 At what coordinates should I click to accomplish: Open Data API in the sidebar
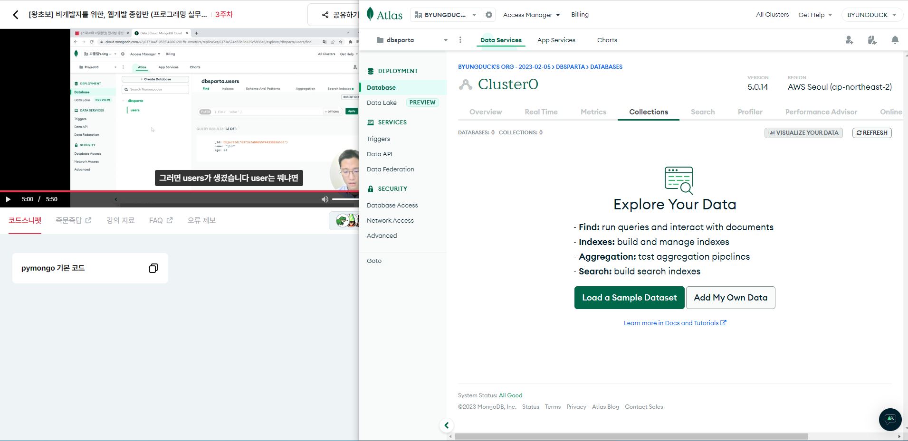pos(380,154)
